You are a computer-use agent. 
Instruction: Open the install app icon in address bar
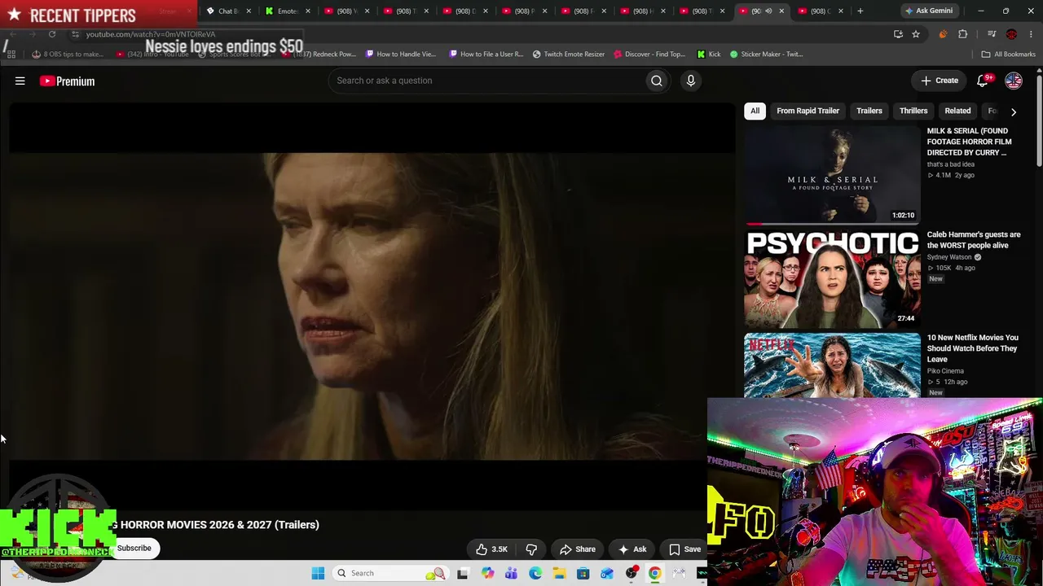tap(898, 34)
